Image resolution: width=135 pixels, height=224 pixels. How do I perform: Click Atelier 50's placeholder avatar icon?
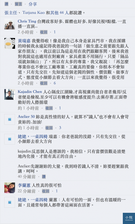[10, 119]
